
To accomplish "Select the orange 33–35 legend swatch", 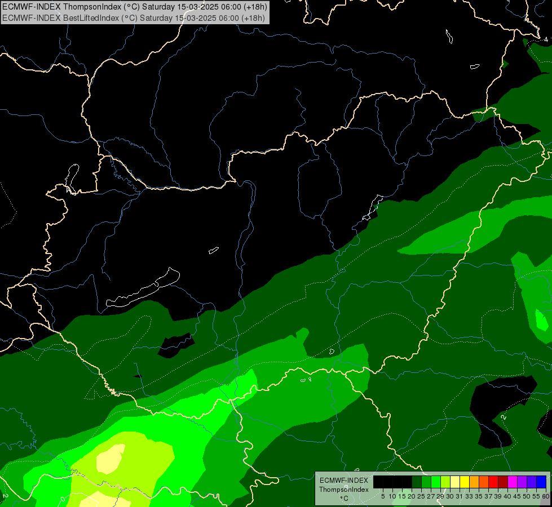I will (x=474, y=482).
